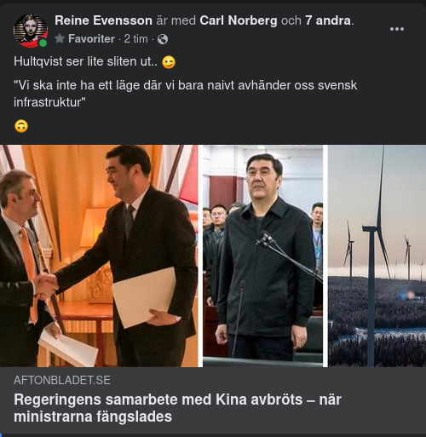Click Reine Evensson's profile picture

click(x=31, y=31)
